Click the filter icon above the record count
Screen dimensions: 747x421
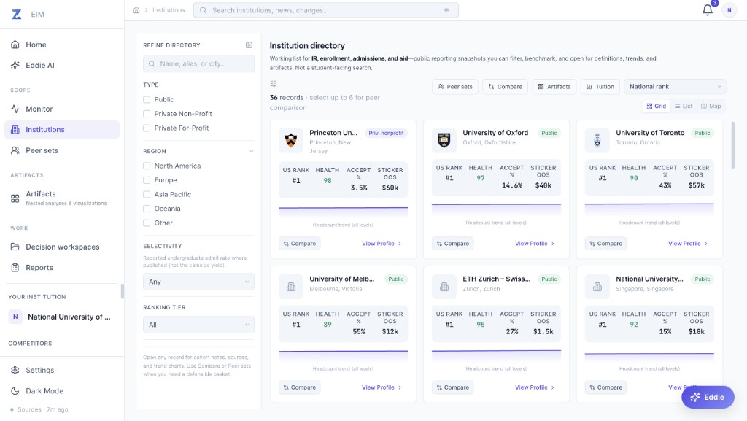[273, 85]
